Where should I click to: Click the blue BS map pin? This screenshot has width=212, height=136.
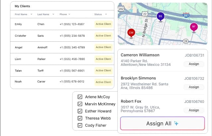160,16
